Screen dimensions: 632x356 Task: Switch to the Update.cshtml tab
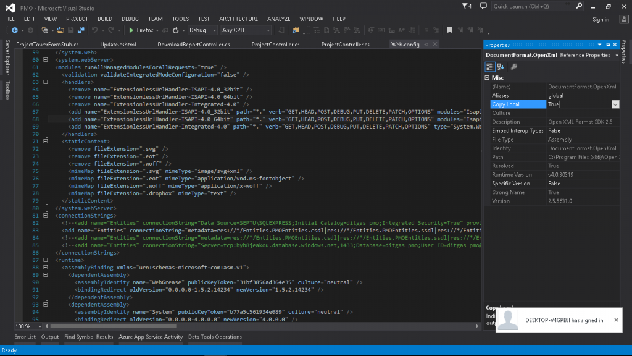118,44
